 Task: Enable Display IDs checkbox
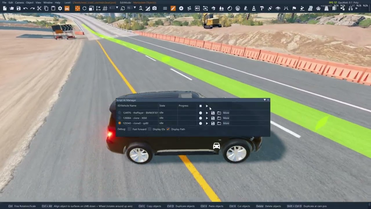[150, 129]
